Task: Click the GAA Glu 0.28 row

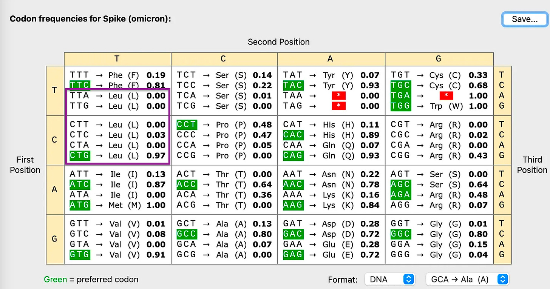Action: pyautogui.click(x=331, y=244)
